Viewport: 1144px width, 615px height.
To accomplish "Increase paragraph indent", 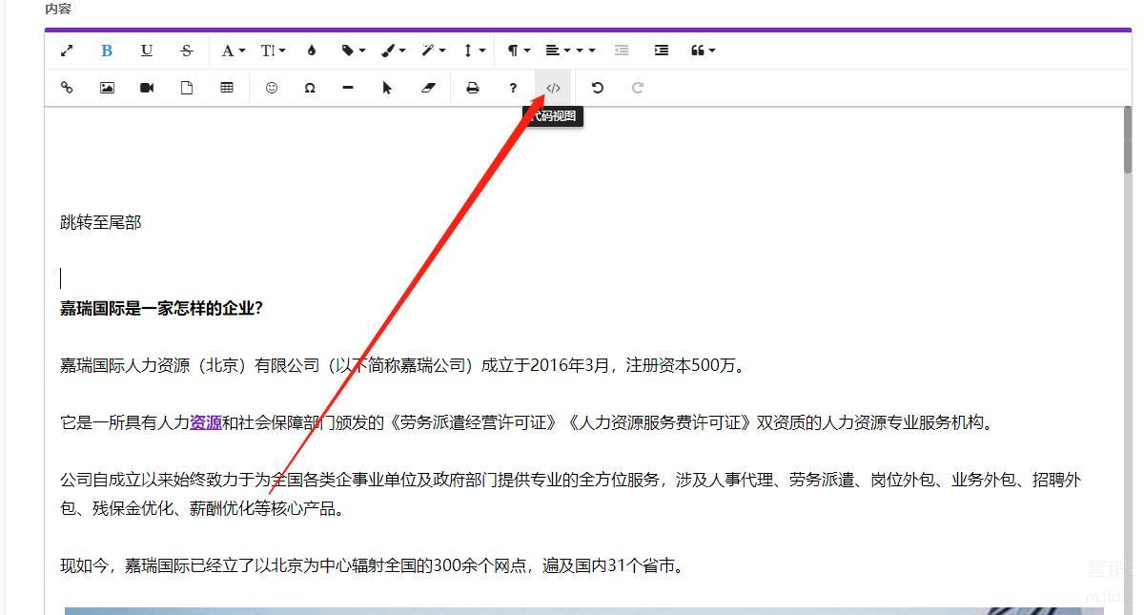I will coord(662,51).
